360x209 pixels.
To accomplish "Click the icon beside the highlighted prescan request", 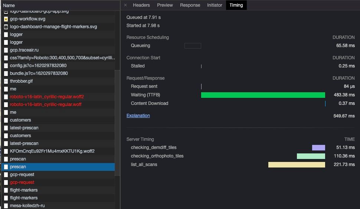I will pyautogui.click(x=6, y=167).
